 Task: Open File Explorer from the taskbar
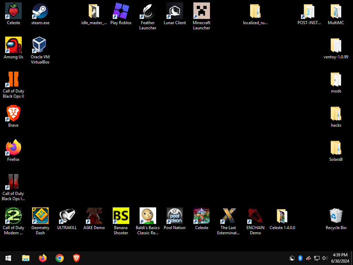[x=26, y=258]
